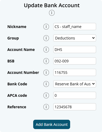
Task: Focus the APCA code input field
Action: coord(75,95)
